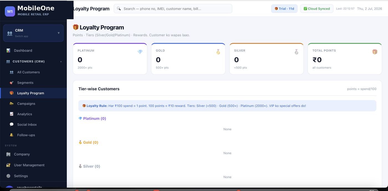Click the Platinum stat card
This screenshot has height=191, width=388.
[110, 59]
